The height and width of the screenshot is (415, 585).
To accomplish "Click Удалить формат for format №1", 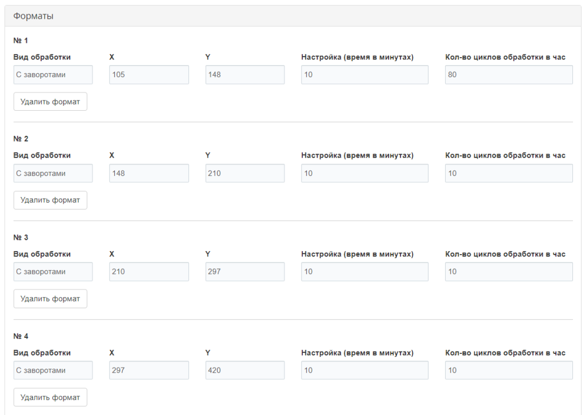I will pos(50,101).
